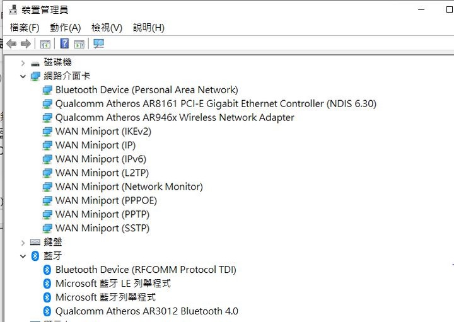This screenshot has height=322, width=454.
Task: Click the Qualcomm Atheros AR3012 Bluetooth icon
Action: (47, 311)
